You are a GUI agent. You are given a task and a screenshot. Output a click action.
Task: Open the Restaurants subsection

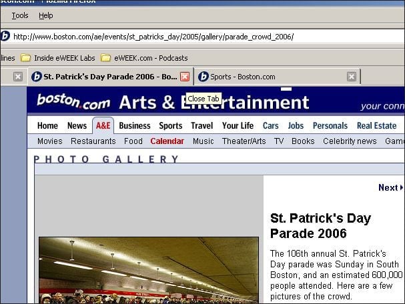click(93, 141)
